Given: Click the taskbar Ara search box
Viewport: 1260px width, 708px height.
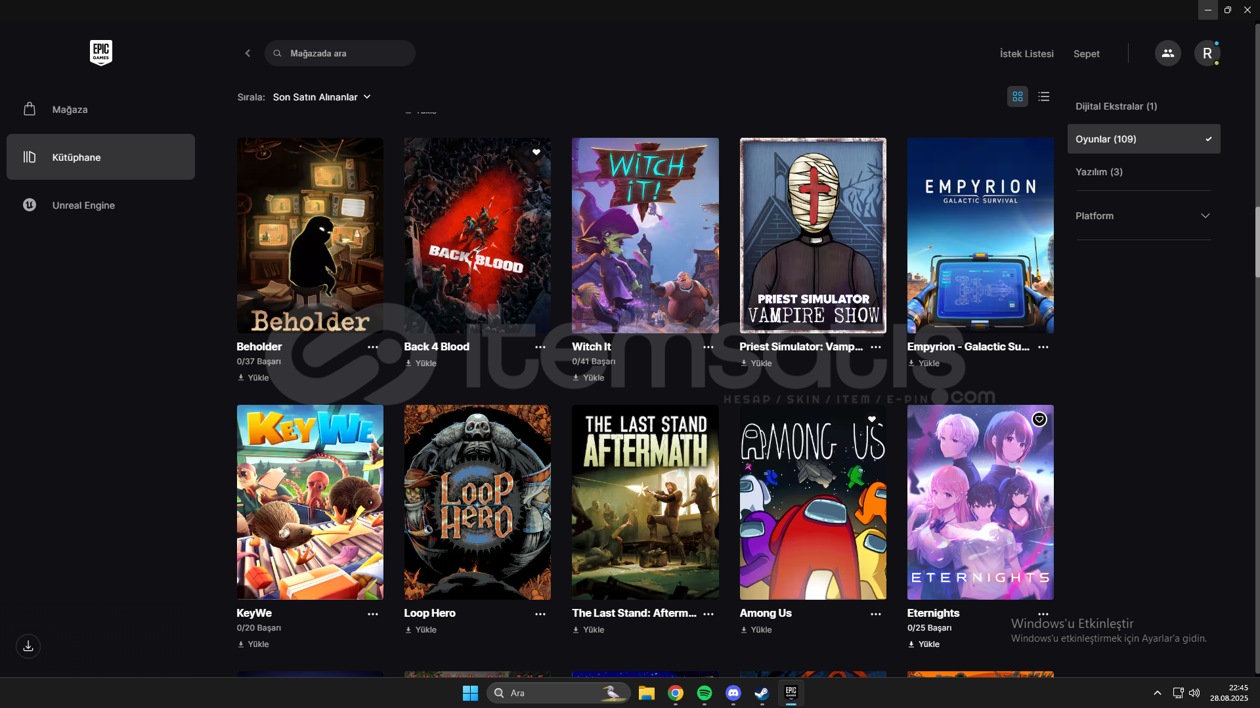Looking at the screenshot, I should click(x=559, y=693).
